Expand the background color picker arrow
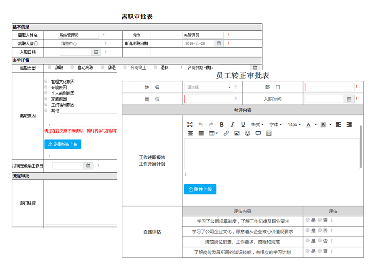The width and height of the screenshot is (374, 274). click(330, 125)
